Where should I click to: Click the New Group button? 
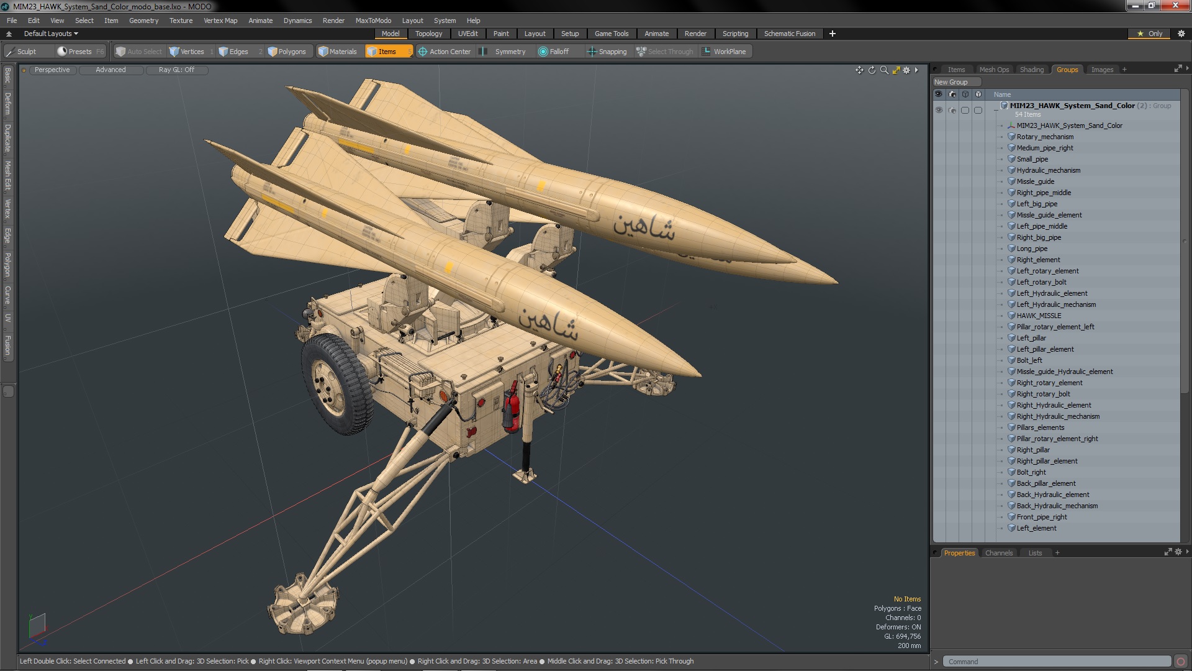[x=956, y=82]
